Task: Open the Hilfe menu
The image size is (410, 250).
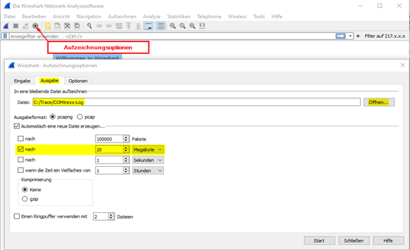Action: 276,16
